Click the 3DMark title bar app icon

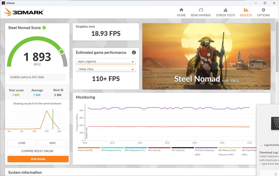3,3
